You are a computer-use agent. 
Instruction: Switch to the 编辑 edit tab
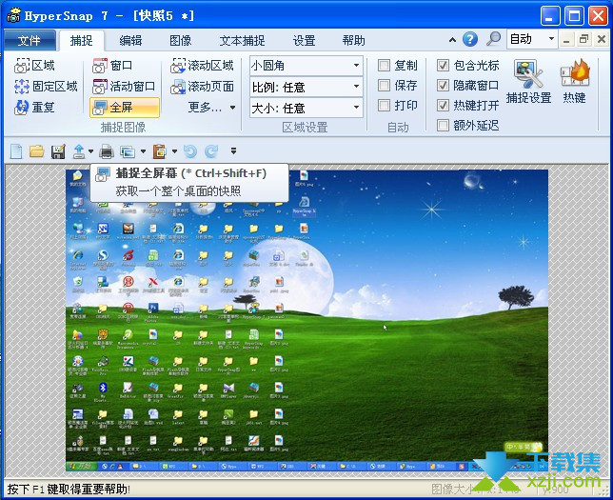click(x=130, y=40)
